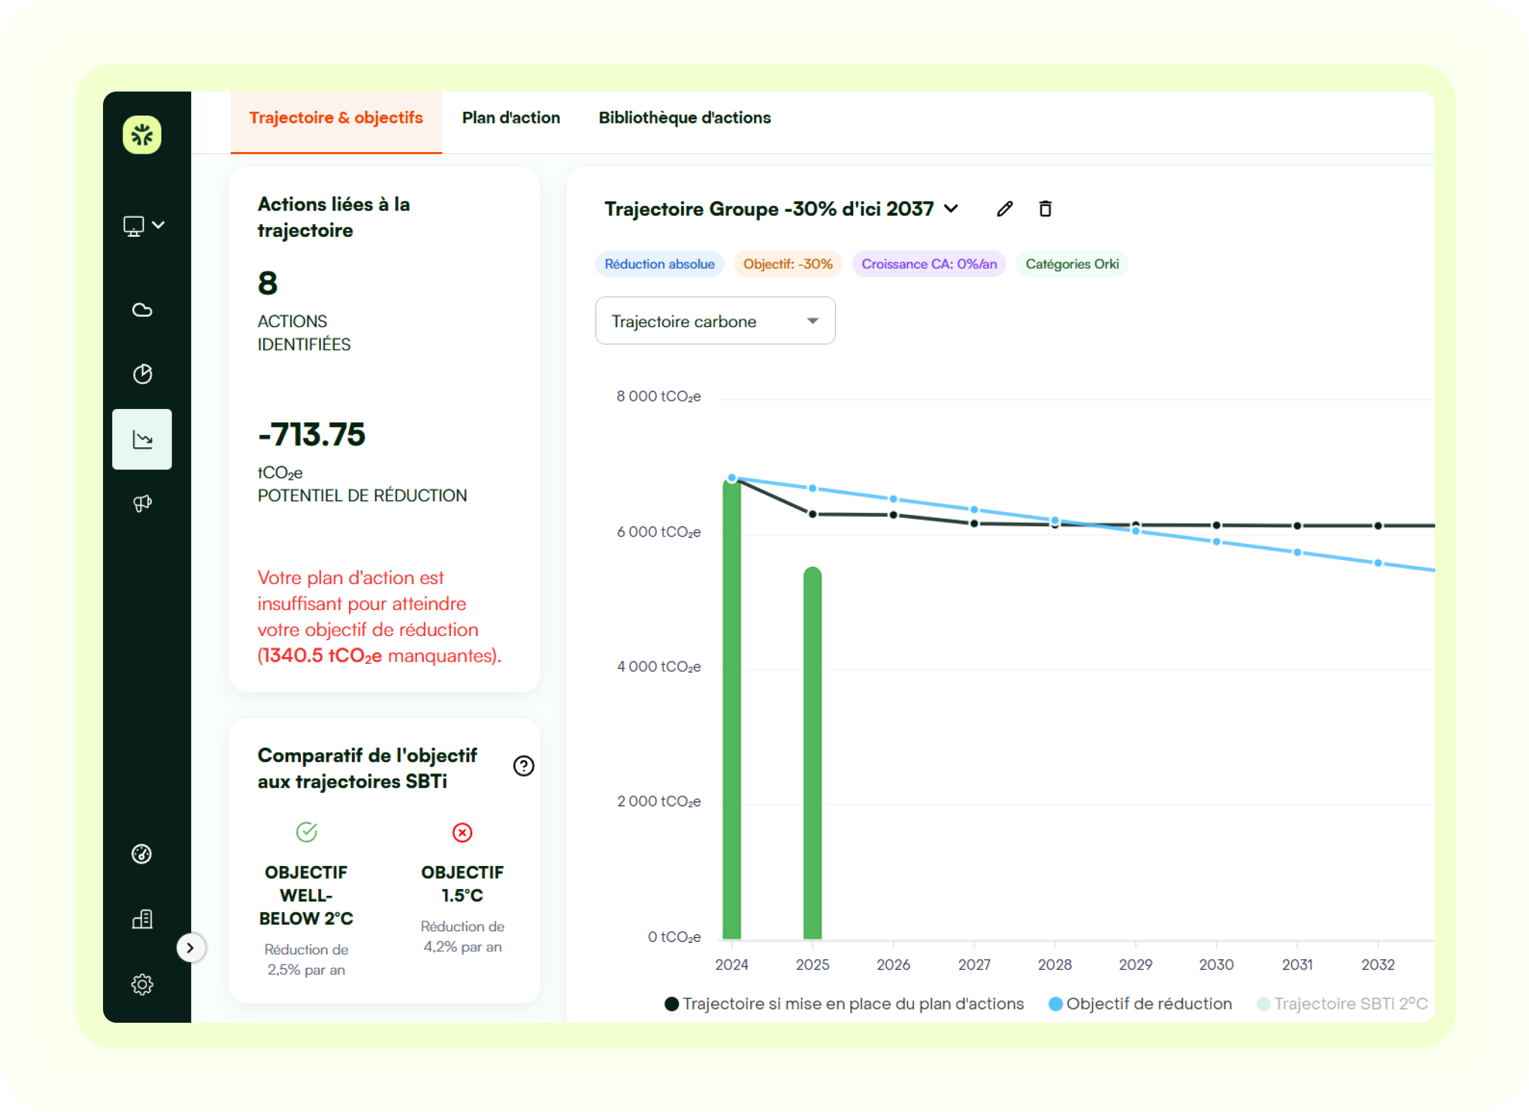Expand the sidebar with the arrow button
Screen dimensions: 1529x1112
[x=192, y=947]
